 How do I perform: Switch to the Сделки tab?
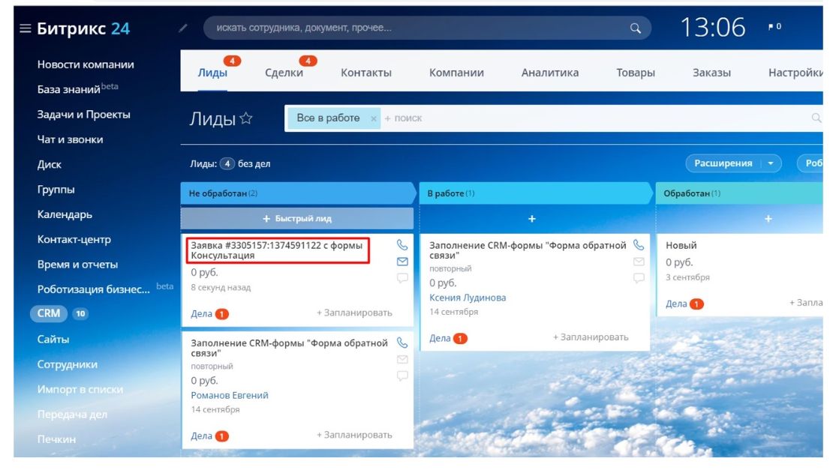pyautogui.click(x=284, y=73)
